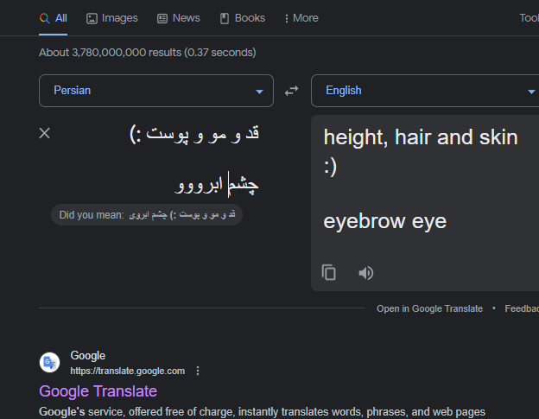Click the Google Translate favicon
Image resolution: width=539 pixels, height=419 pixels.
point(49,362)
